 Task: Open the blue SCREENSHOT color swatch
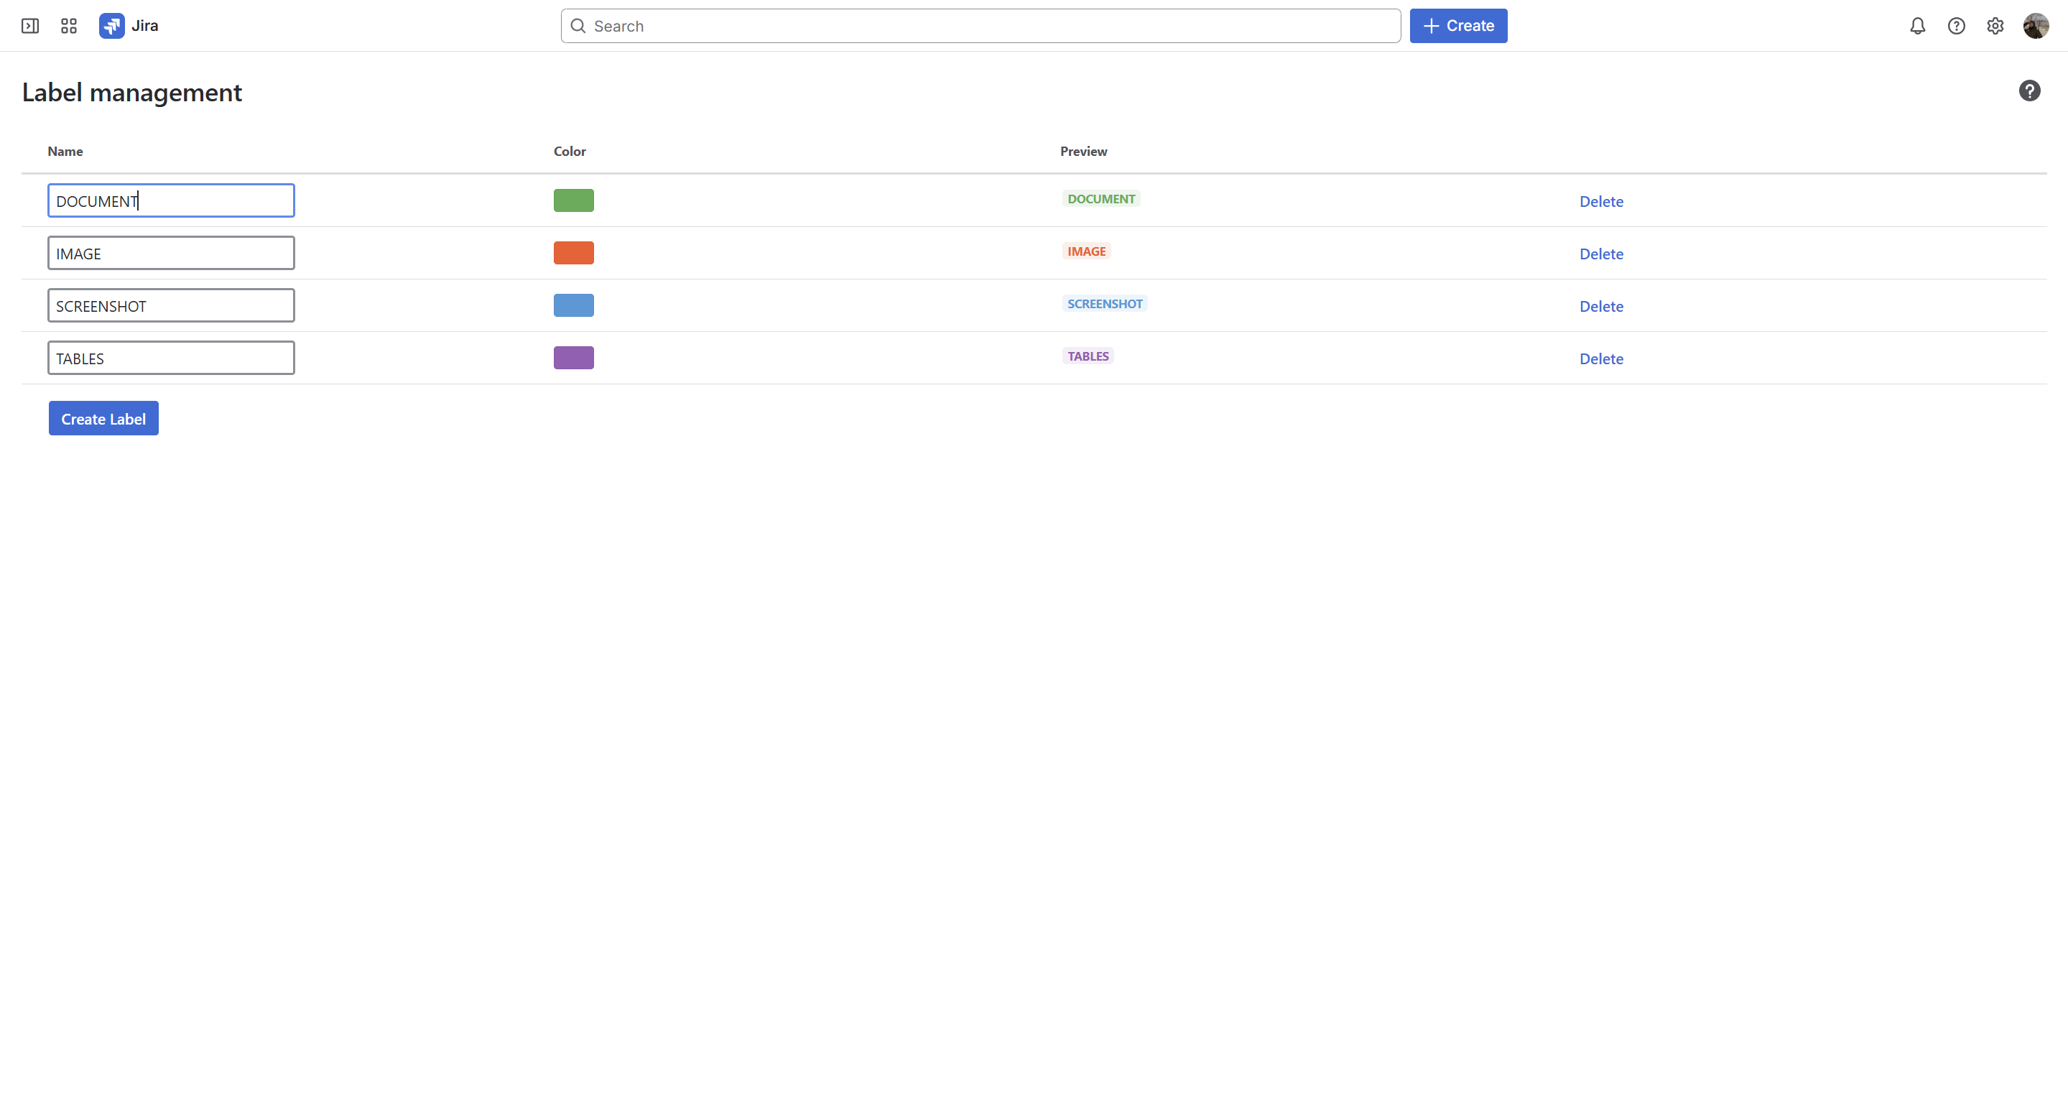573,305
